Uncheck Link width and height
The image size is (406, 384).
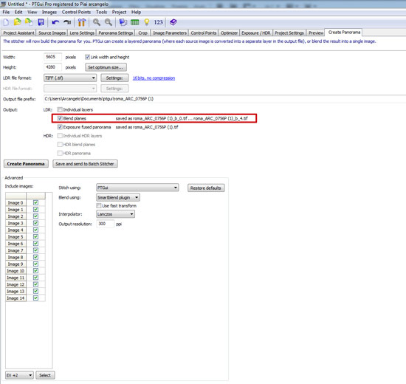point(88,57)
